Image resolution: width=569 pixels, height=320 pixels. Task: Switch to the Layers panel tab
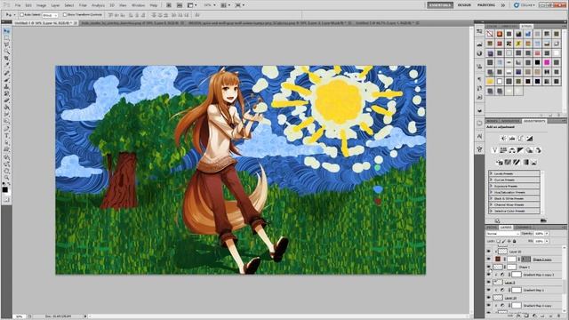(506, 228)
